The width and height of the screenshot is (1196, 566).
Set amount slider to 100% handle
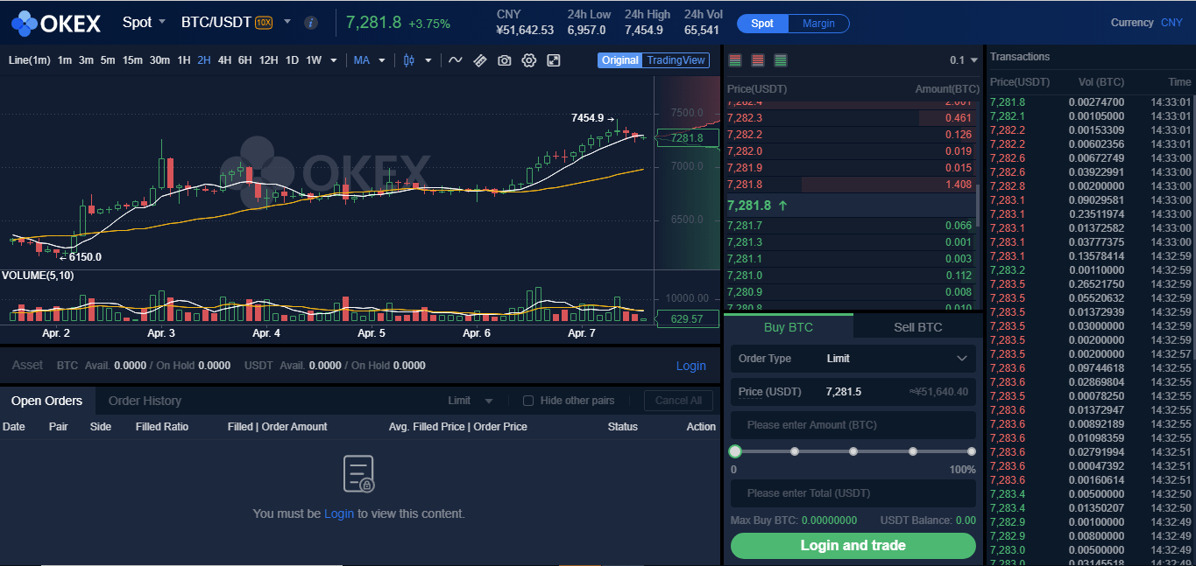point(972,451)
